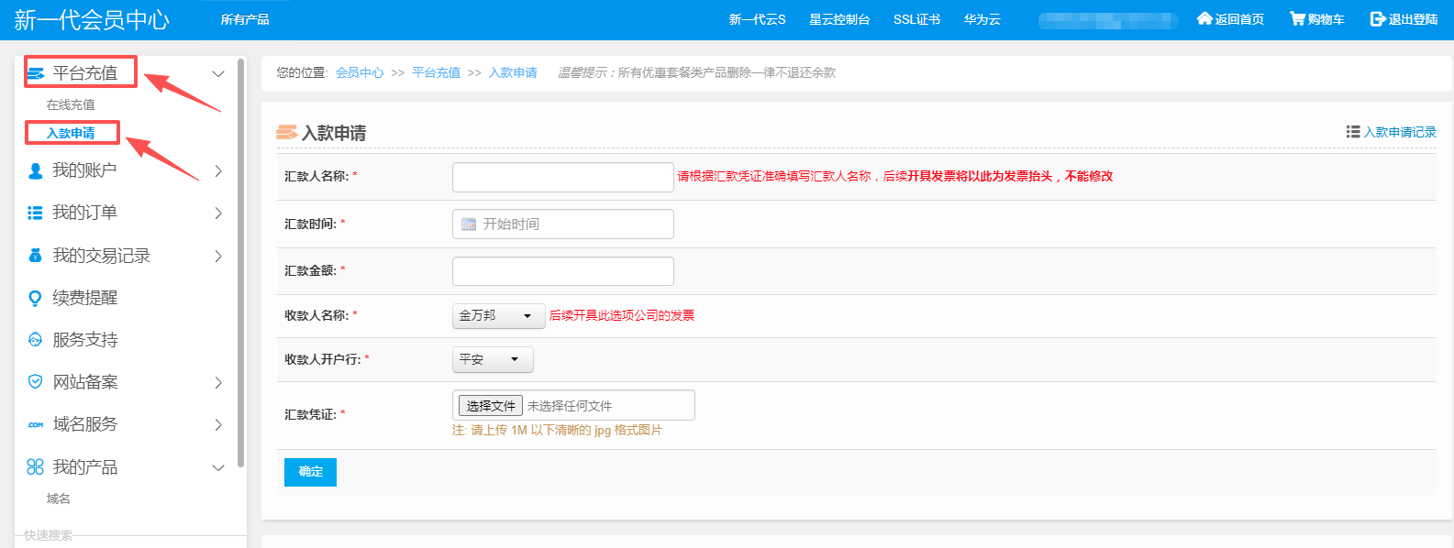Click the 我的账户 user icon
This screenshot has width=1454, height=548.
tap(36, 170)
